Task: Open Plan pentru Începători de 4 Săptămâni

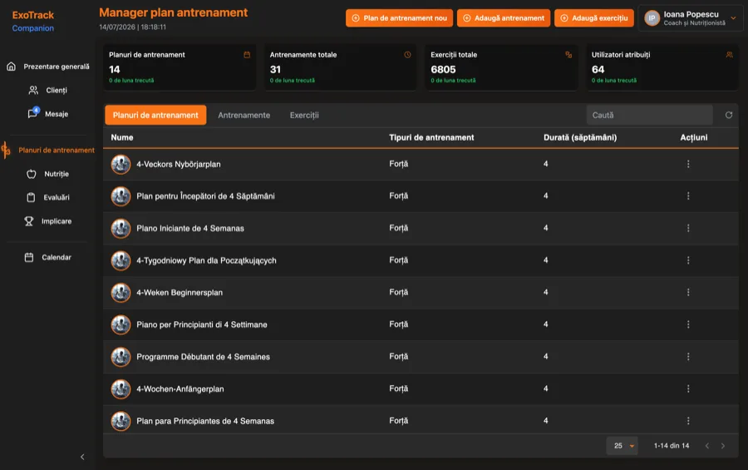Action: tap(205, 196)
